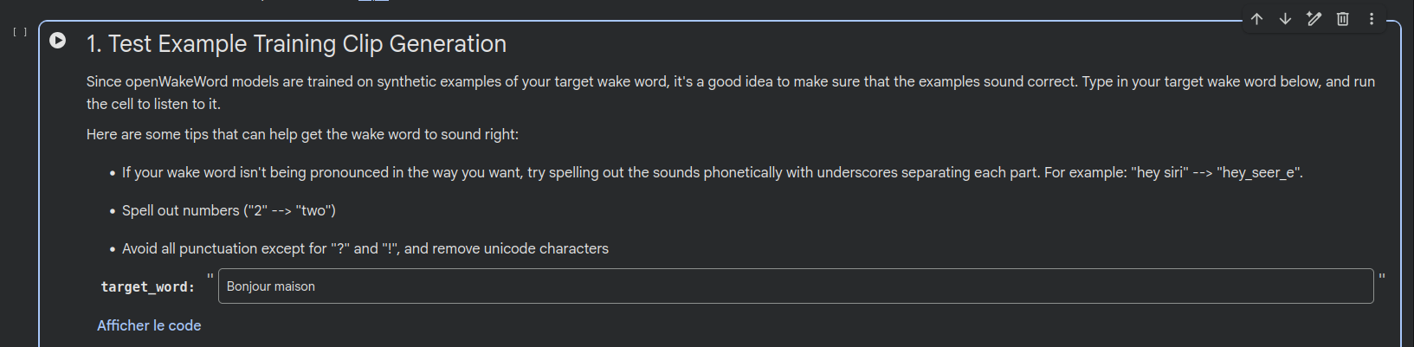Click the closing quotation mark after the field
This screenshot has width=1414, height=347.
pyautogui.click(x=1381, y=278)
